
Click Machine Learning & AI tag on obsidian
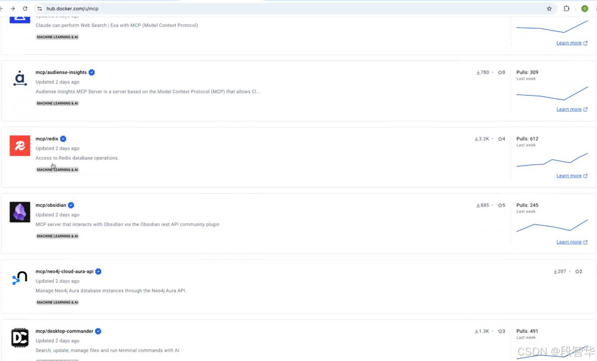point(57,236)
